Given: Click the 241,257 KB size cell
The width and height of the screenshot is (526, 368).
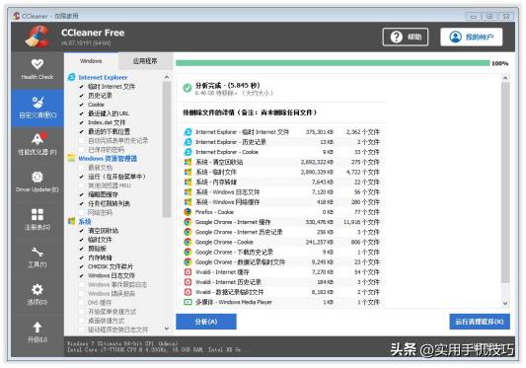Looking at the screenshot, I should click(x=320, y=242).
